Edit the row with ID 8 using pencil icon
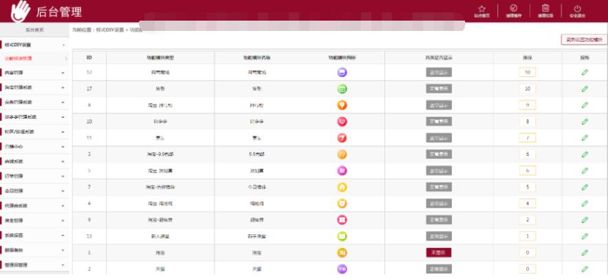608x279 pixels. [x=585, y=105]
